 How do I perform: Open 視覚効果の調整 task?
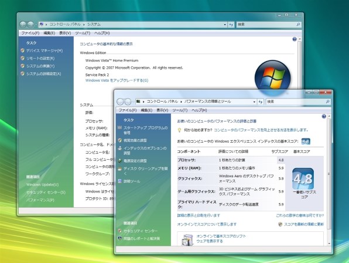135,140
